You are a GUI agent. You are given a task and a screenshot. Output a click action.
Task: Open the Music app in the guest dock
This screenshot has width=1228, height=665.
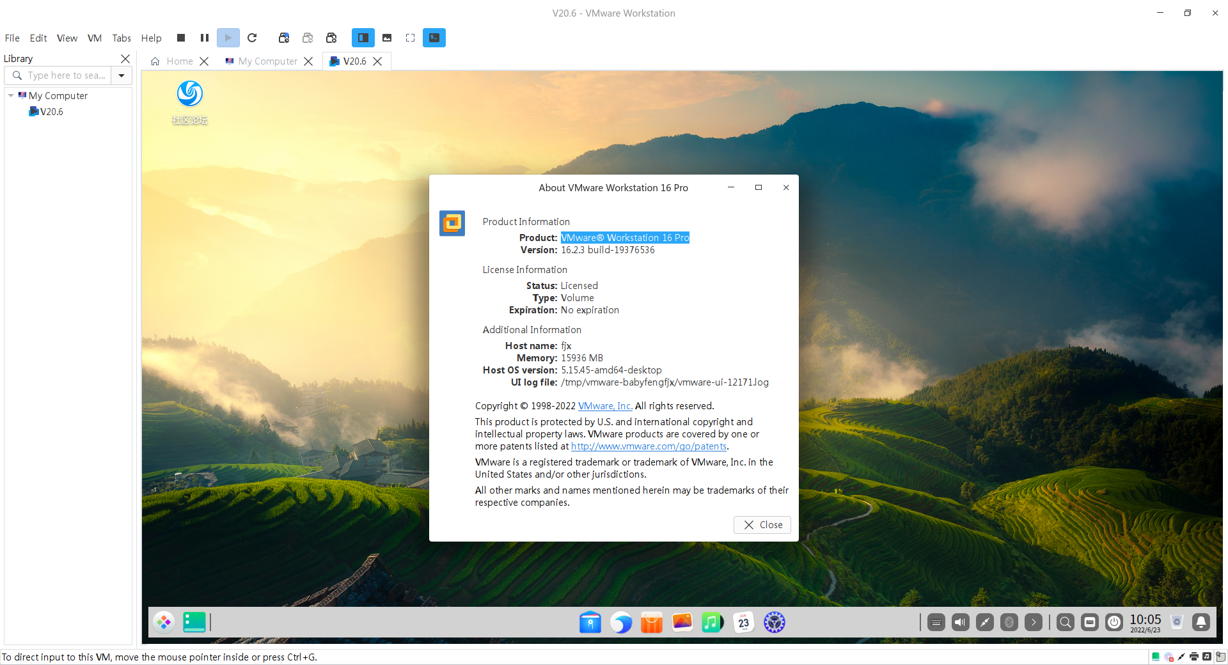point(712,622)
